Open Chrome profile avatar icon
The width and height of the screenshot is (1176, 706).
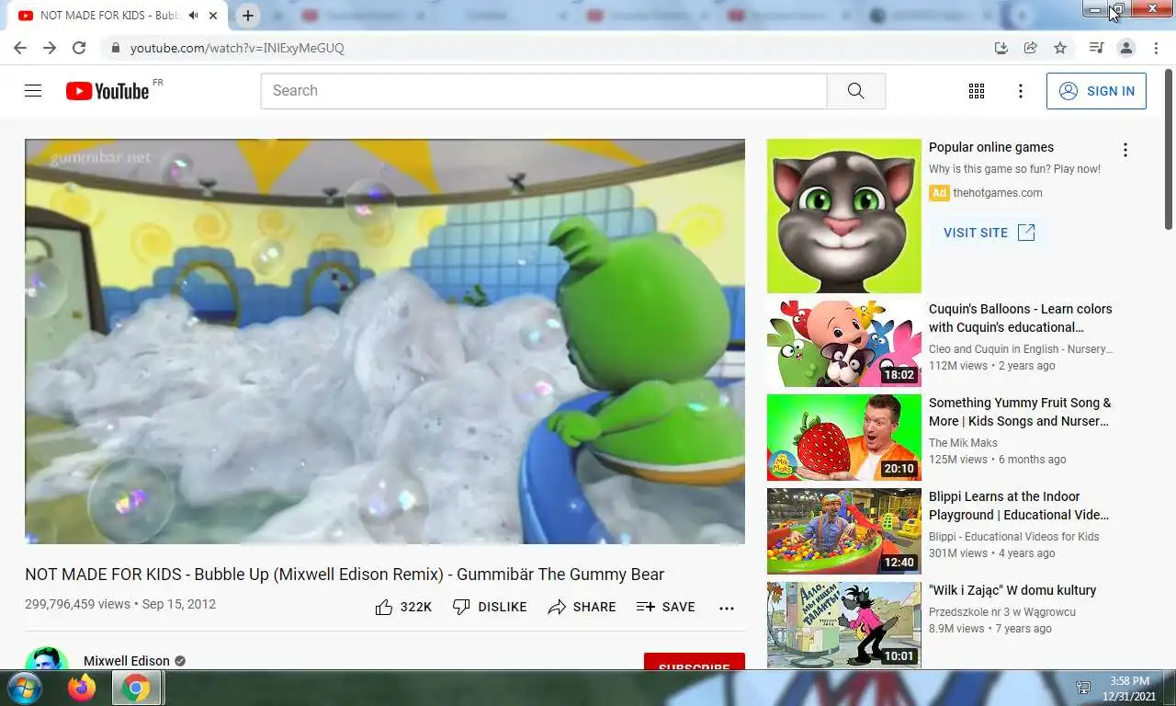point(1126,48)
